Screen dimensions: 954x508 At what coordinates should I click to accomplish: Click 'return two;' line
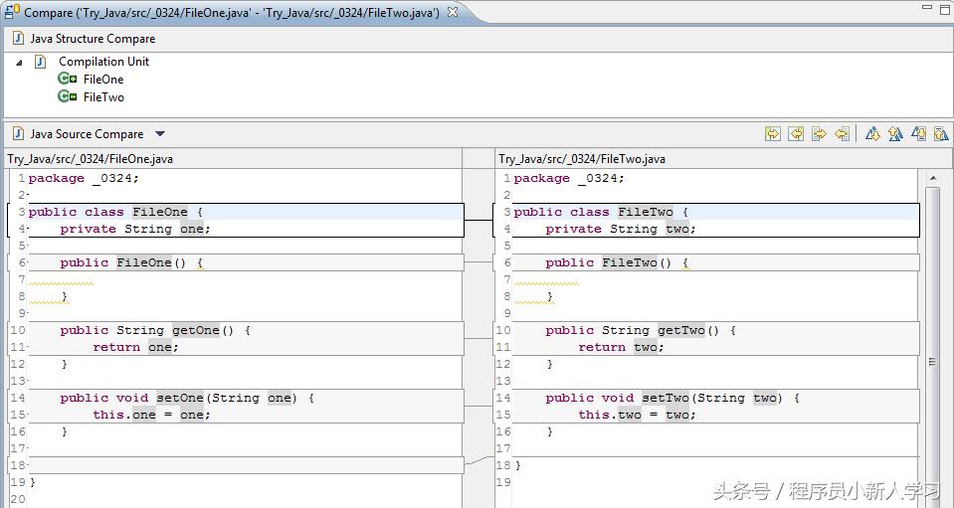(621, 348)
